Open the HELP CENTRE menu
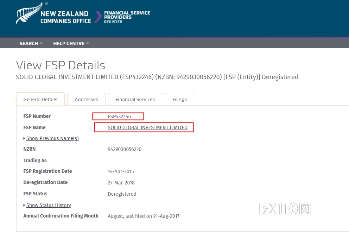Screen dimensions: 349x239 tap(69, 43)
